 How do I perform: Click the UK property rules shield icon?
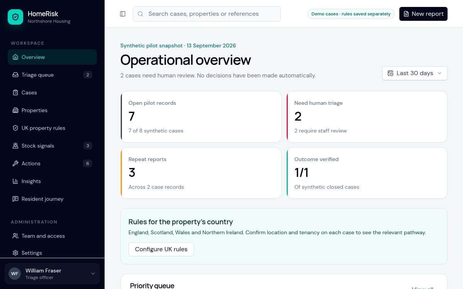click(15, 128)
